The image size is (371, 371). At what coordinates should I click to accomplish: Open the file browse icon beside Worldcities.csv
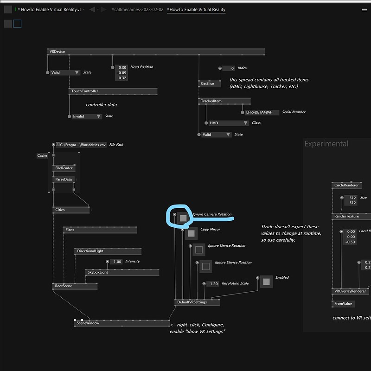pyautogui.click(x=58, y=144)
